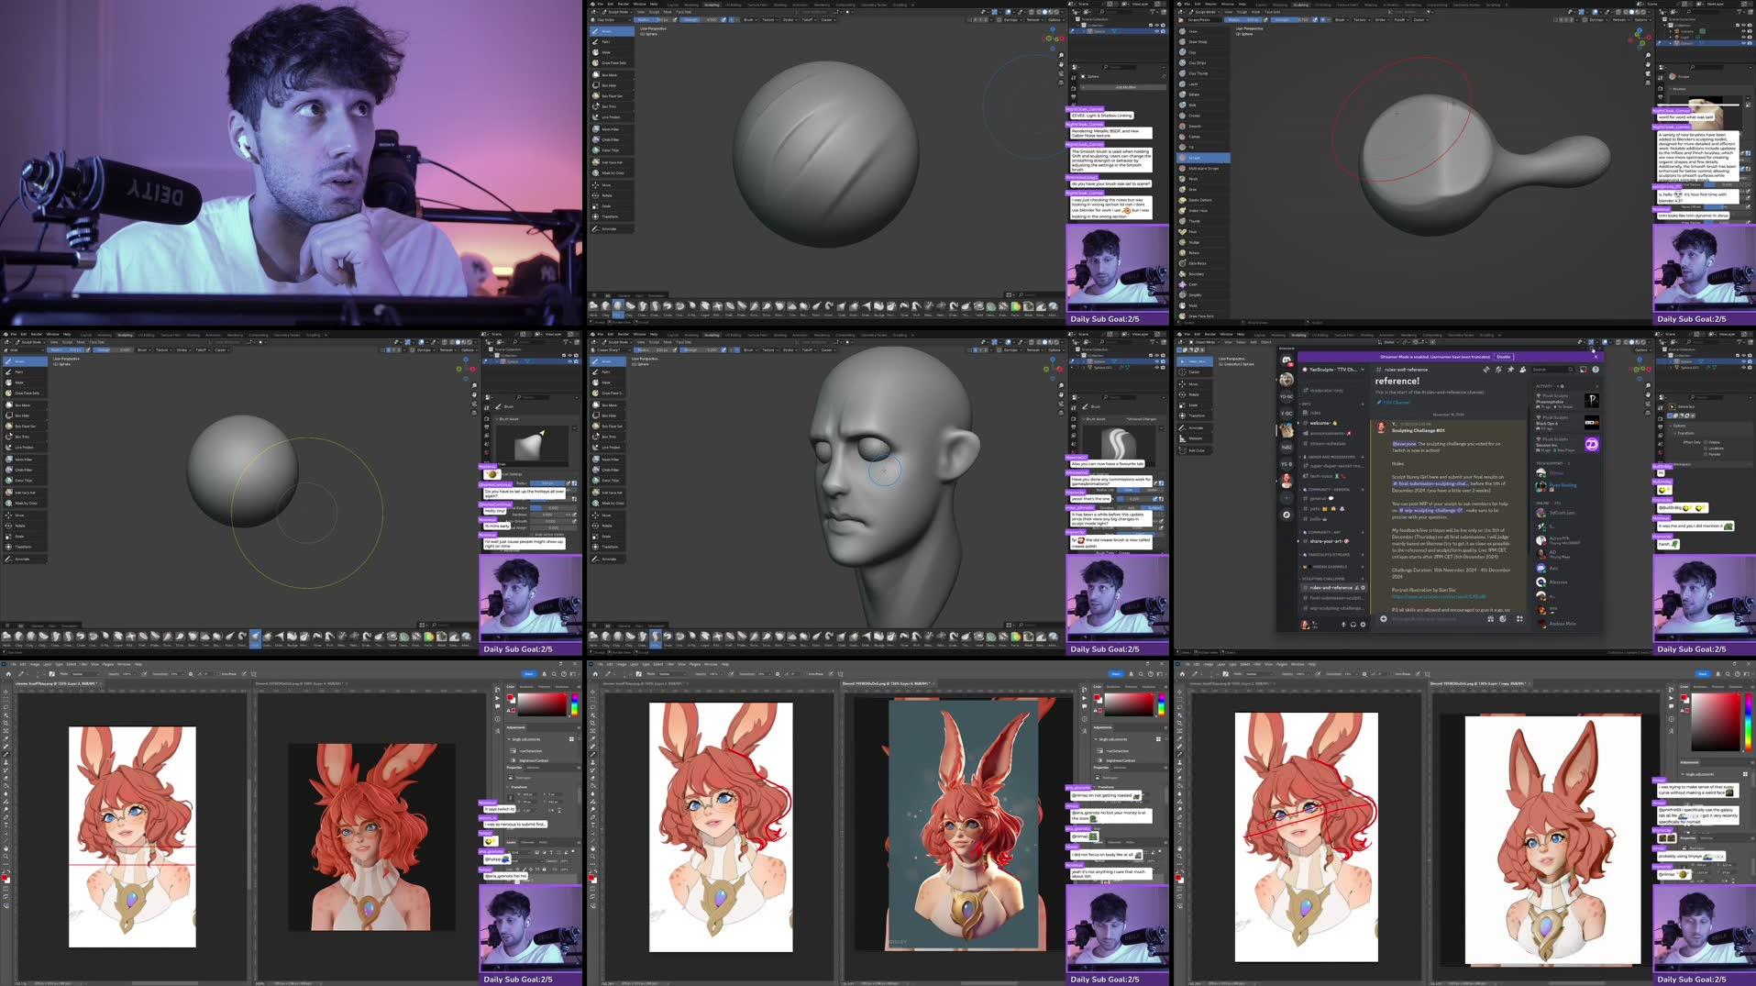Select Paint tool in scratched-sphere Blender frame

click(612, 42)
